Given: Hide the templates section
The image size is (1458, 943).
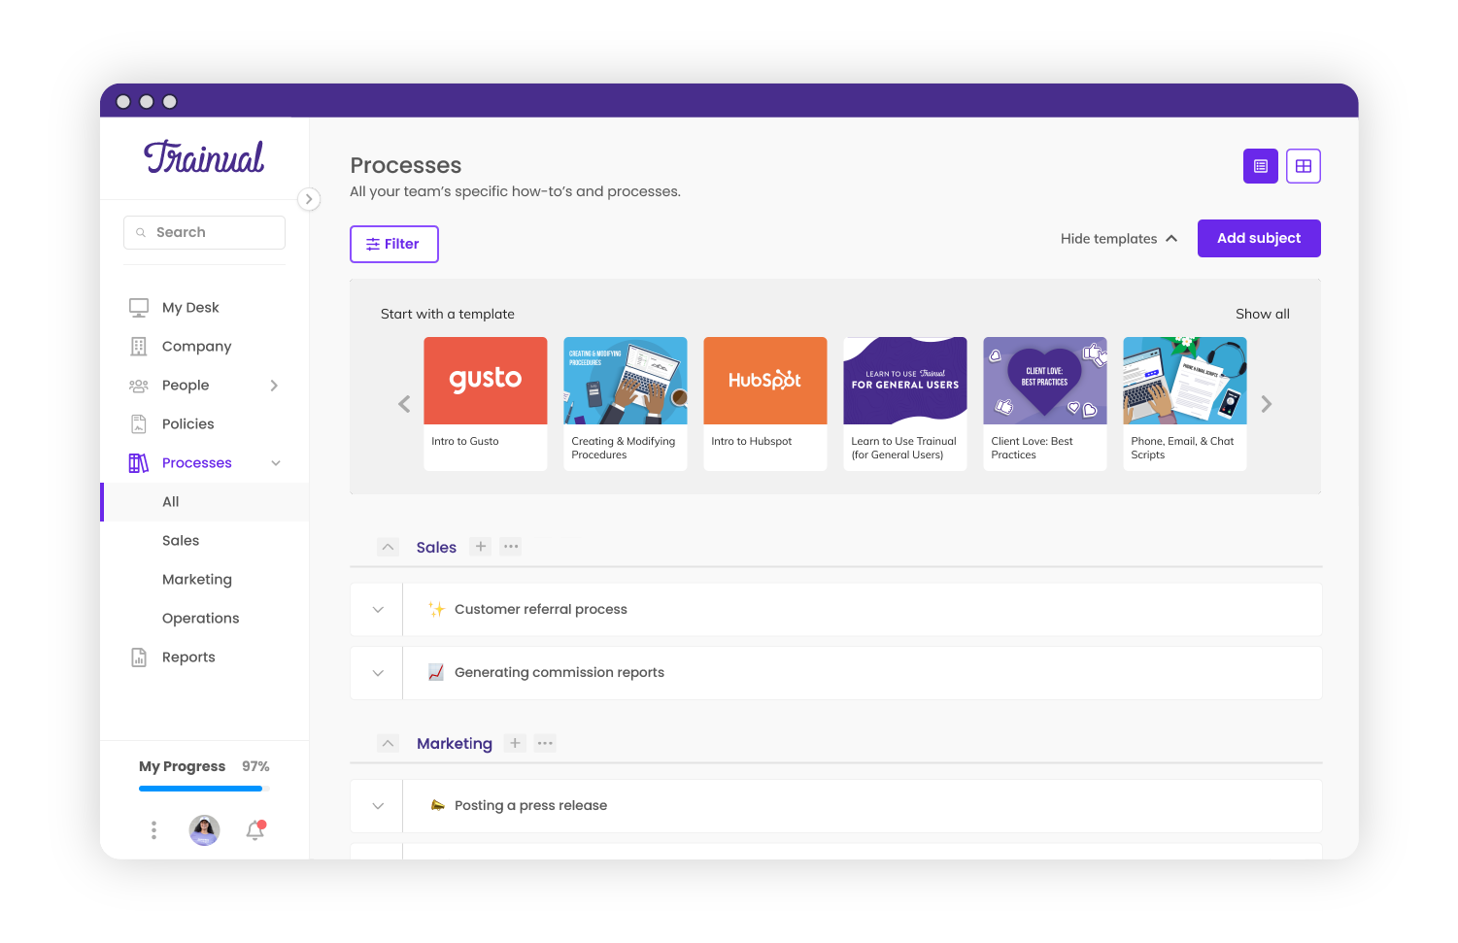Looking at the screenshot, I should [1117, 238].
